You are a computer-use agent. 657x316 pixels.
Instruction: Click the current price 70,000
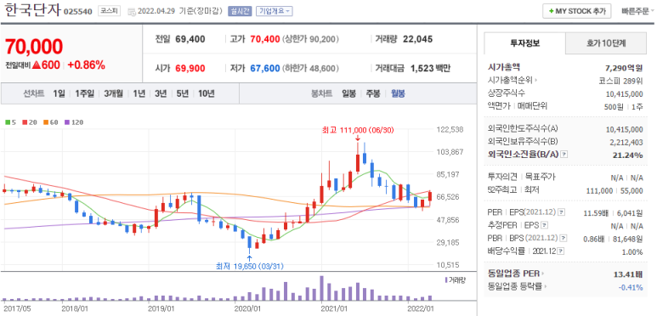pos(34,47)
